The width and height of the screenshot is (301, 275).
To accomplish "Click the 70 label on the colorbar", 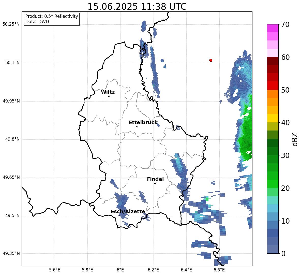I will point(285,24).
